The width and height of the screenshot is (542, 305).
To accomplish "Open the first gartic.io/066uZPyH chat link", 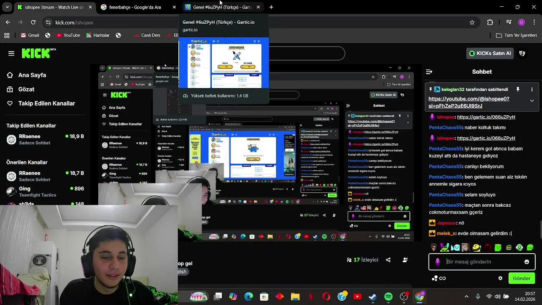I will [x=486, y=117].
